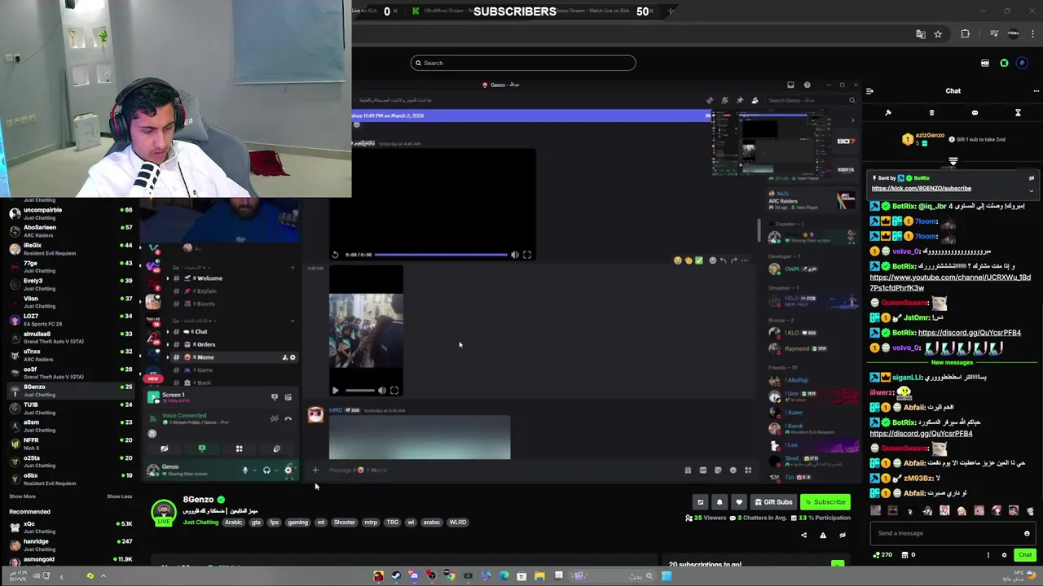This screenshot has height=586, width=1043.
Task: Open the speech bubble icon in chat toolbar
Action: 975,113
